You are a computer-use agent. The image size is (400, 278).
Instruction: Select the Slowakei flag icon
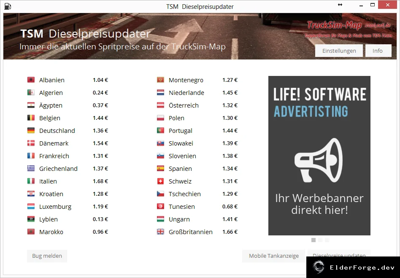click(160, 143)
